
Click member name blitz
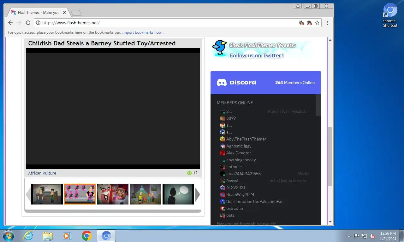(x=230, y=215)
